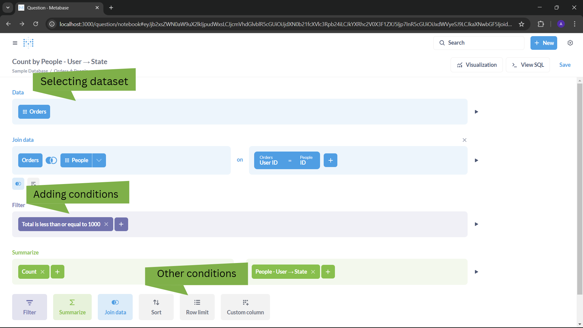Add a Custom column step
Image resolution: width=583 pixels, height=328 pixels.
tap(245, 307)
